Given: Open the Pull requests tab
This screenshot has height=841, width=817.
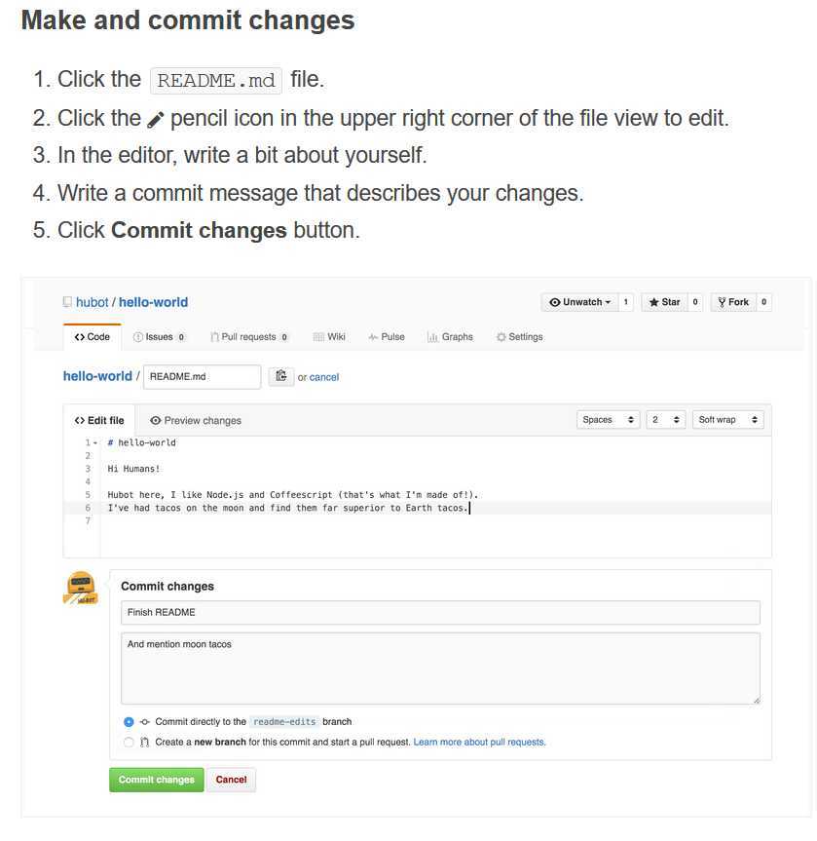Looking at the screenshot, I should pos(249,337).
